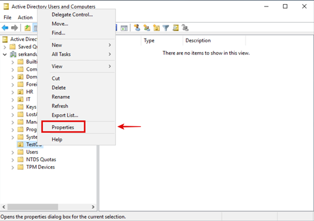Sort by the Description column header
This screenshot has width=314, height=221.
click(x=214, y=40)
